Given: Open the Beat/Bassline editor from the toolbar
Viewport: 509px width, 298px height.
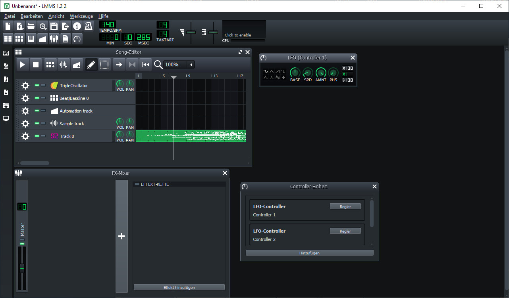Looking at the screenshot, I should 19,38.
